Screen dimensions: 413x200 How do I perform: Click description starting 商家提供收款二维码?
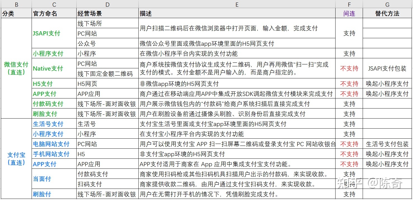click(x=237, y=184)
